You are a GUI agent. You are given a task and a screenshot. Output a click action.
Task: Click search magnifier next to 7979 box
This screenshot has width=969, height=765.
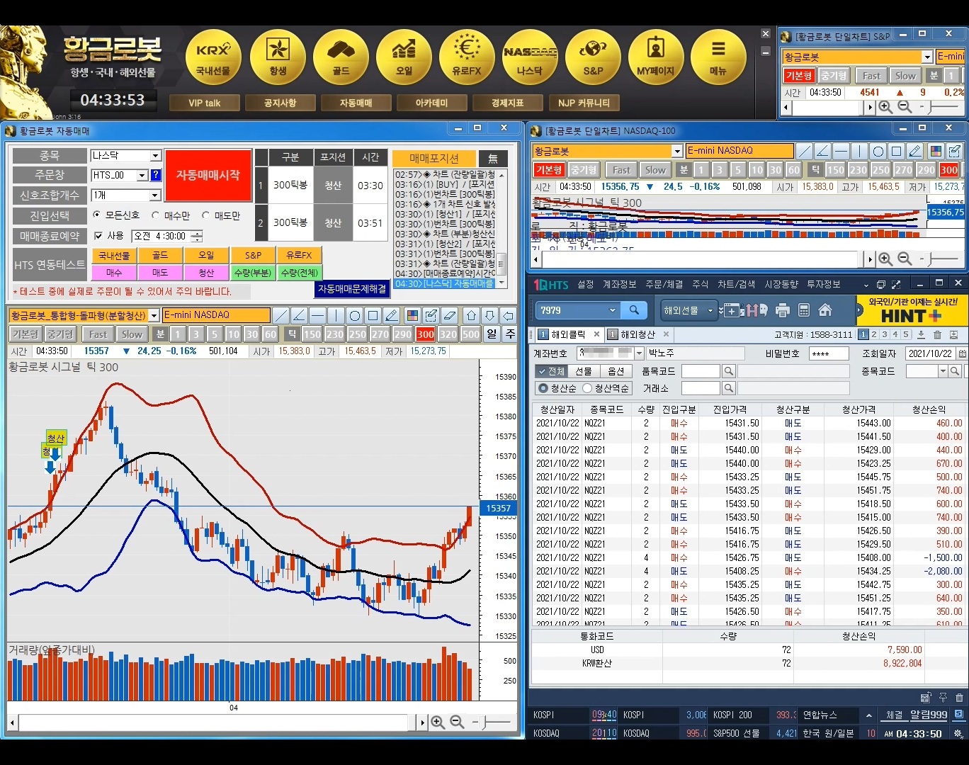(x=634, y=310)
